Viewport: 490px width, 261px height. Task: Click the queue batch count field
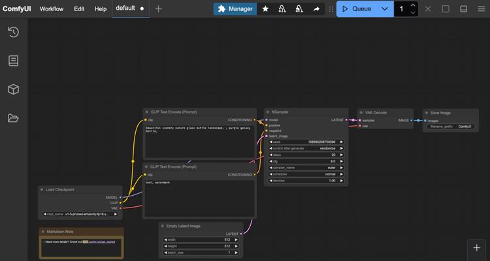(401, 9)
